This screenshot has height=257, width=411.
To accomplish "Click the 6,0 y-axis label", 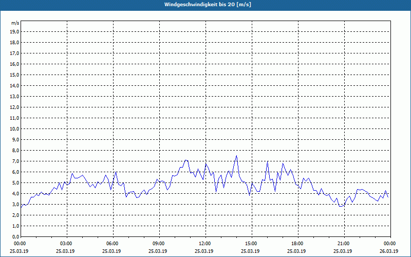I will [15, 172].
